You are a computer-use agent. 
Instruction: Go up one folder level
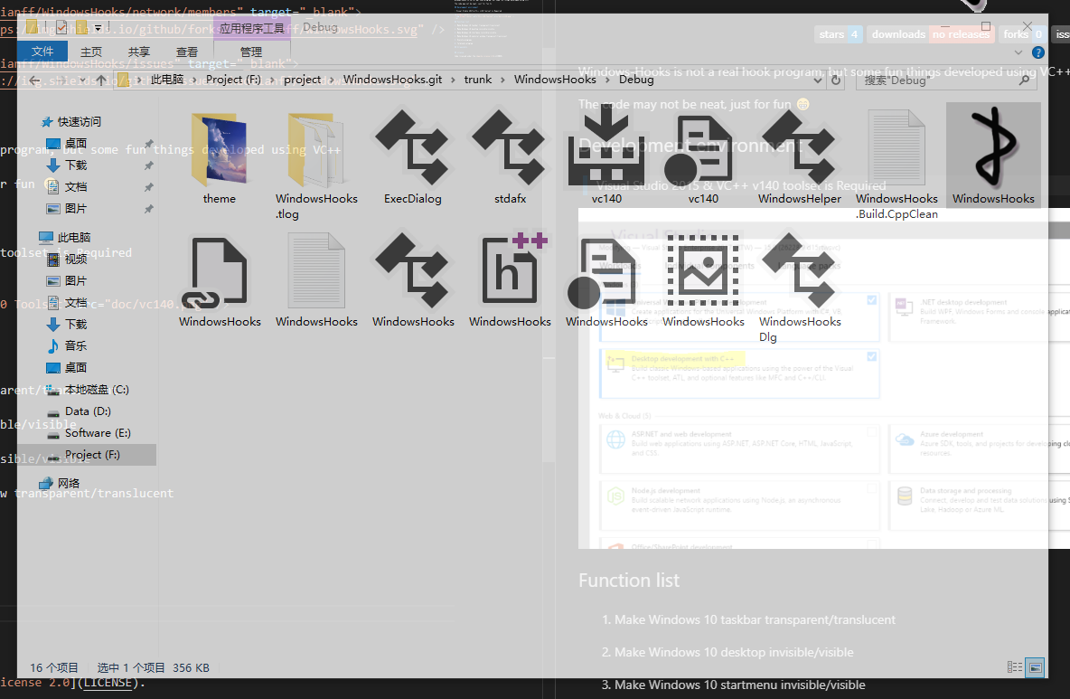[x=101, y=80]
